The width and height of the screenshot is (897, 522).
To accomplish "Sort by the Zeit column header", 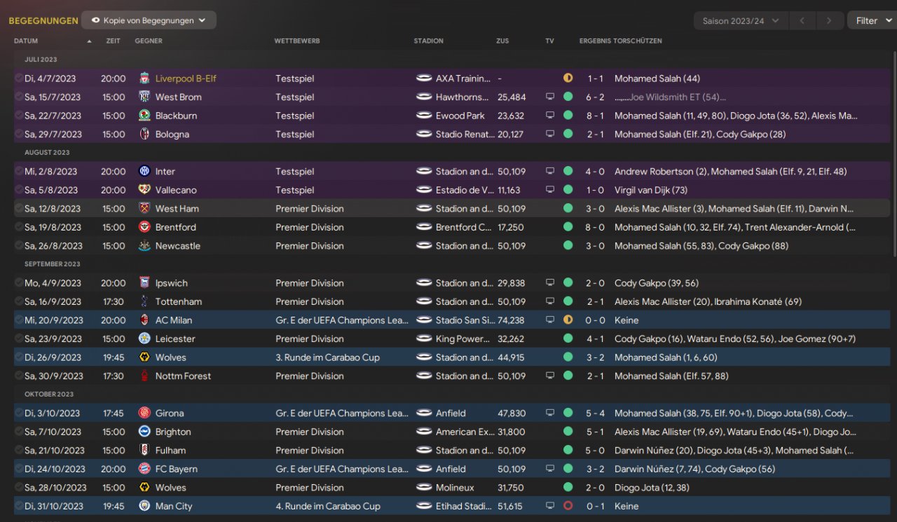I will tap(113, 41).
